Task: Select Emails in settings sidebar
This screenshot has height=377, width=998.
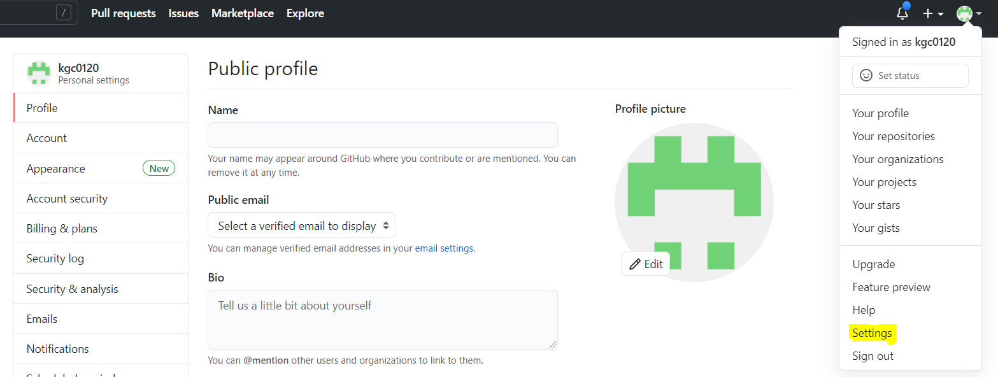Action: 101,318
